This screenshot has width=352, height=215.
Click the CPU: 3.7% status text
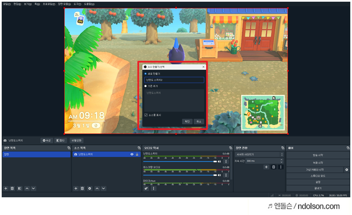pos(318,195)
